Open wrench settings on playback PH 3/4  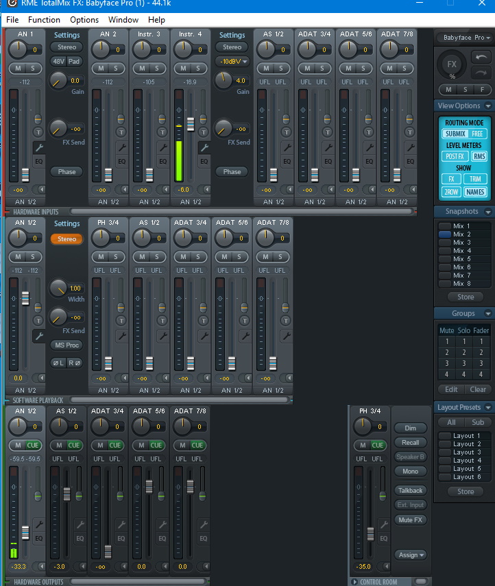[x=122, y=336]
